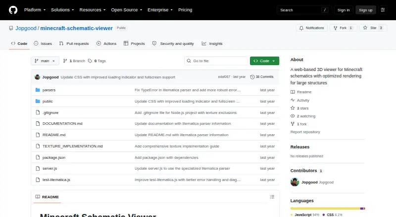The height and width of the screenshot is (217, 396).
Task: Click JavaScript 94% language entry
Action: pos(305,215)
